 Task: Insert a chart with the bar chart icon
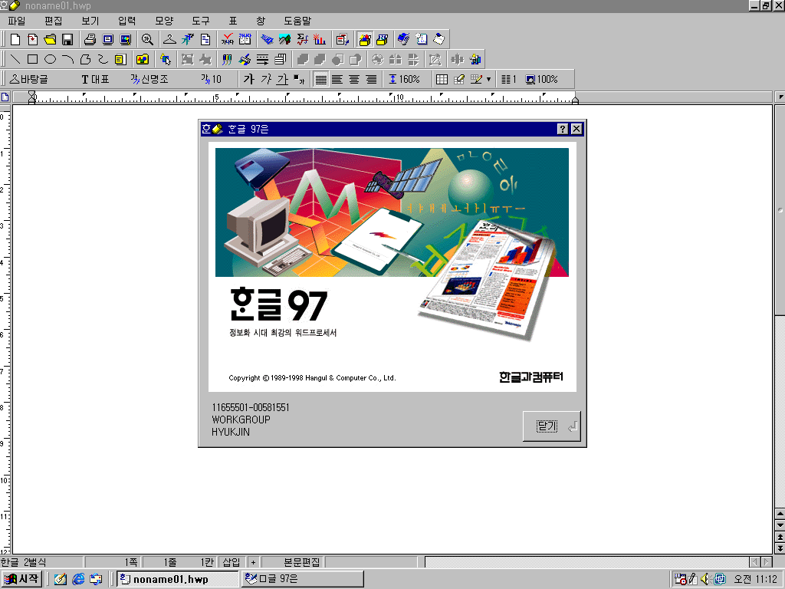320,40
